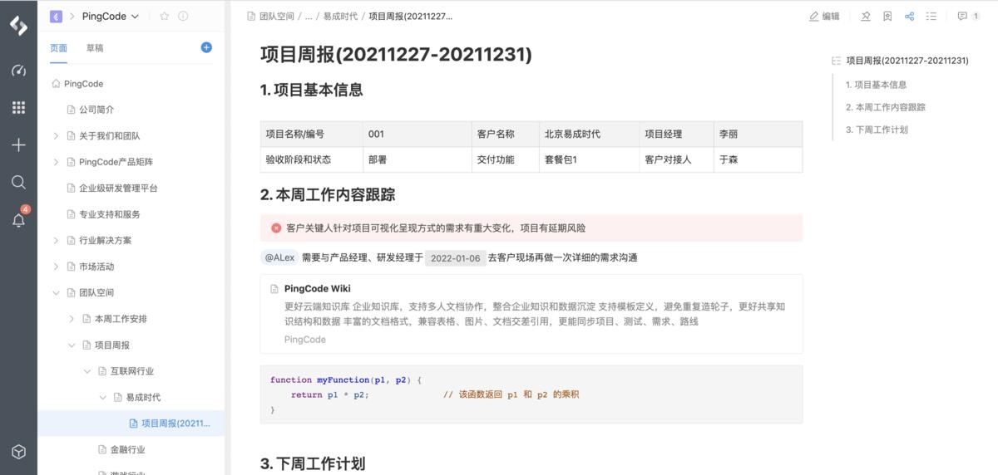Click the breadcrumb document icon before 团队空间
Screen dimensions: 998x475
pyautogui.click(x=251, y=16)
